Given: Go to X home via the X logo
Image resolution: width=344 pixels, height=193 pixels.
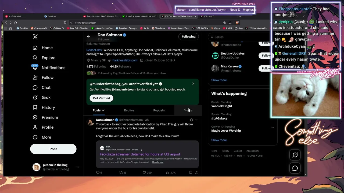Looking at the screenshot, I should [x=35, y=37].
